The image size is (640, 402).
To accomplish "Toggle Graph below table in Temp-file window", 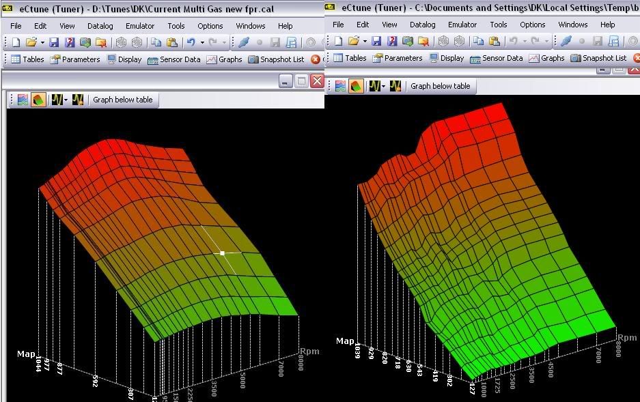I will (x=441, y=86).
